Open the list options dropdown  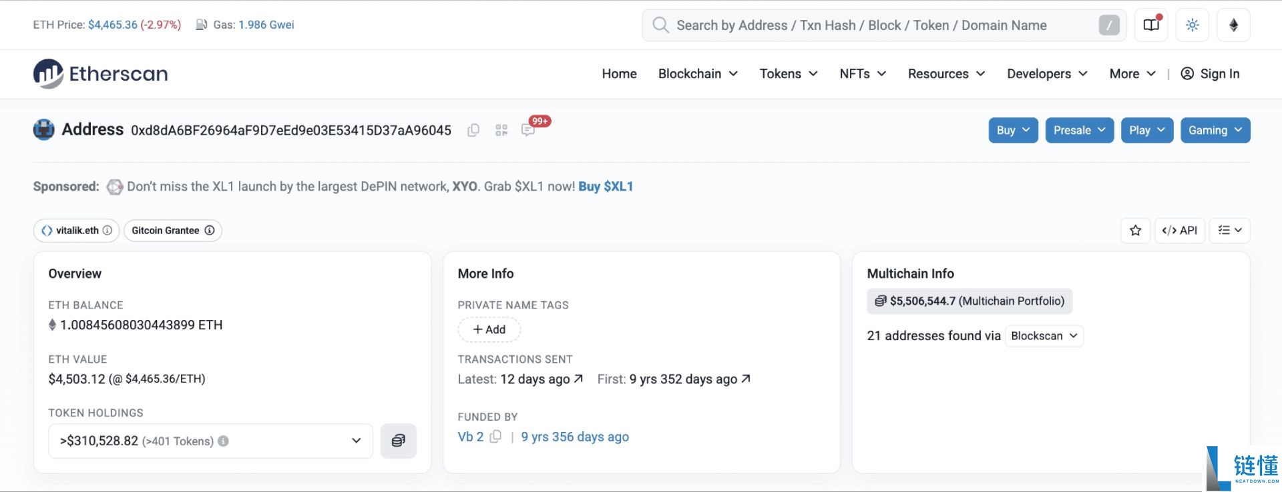point(1230,231)
